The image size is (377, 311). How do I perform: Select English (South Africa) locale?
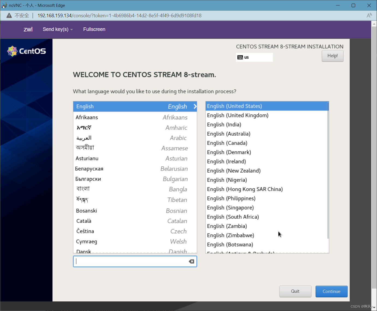266,217
